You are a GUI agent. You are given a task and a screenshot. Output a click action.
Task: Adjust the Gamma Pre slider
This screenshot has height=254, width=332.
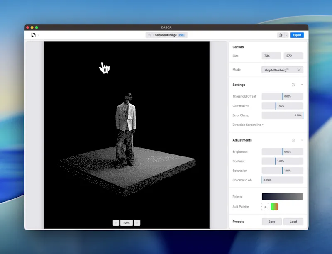pyautogui.click(x=282, y=106)
